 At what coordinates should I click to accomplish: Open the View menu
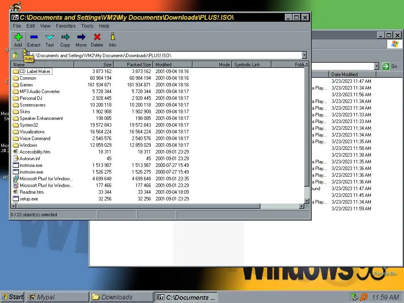[45, 26]
